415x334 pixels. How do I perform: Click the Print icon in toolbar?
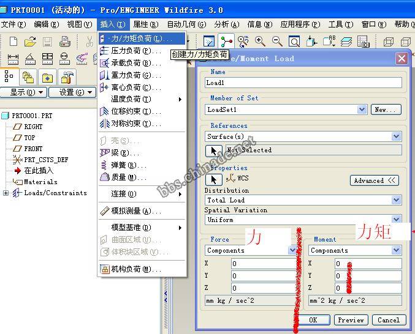click(x=64, y=42)
